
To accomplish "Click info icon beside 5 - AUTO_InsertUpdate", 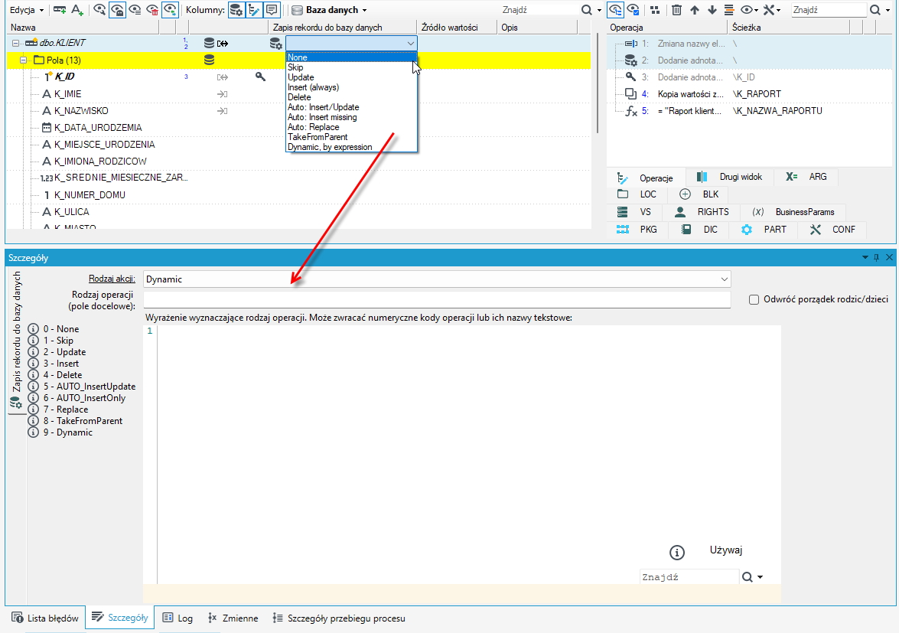I will [x=33, y=387].
